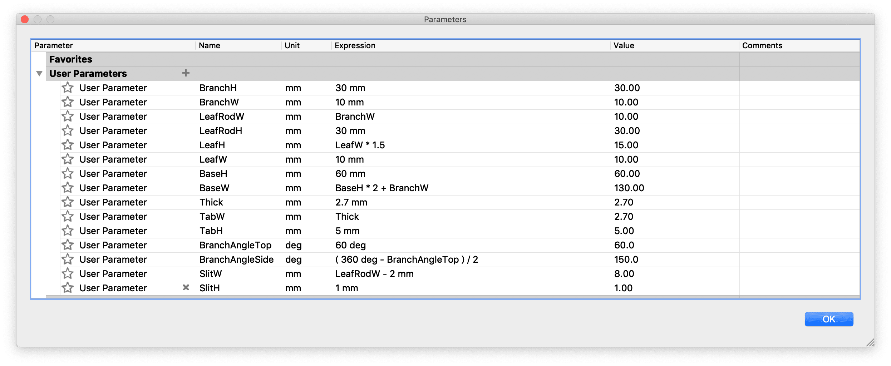This screenshot has height=366, width=891.
Task: Mark Thick parameter star as favorite
Action: click(68, 202)
